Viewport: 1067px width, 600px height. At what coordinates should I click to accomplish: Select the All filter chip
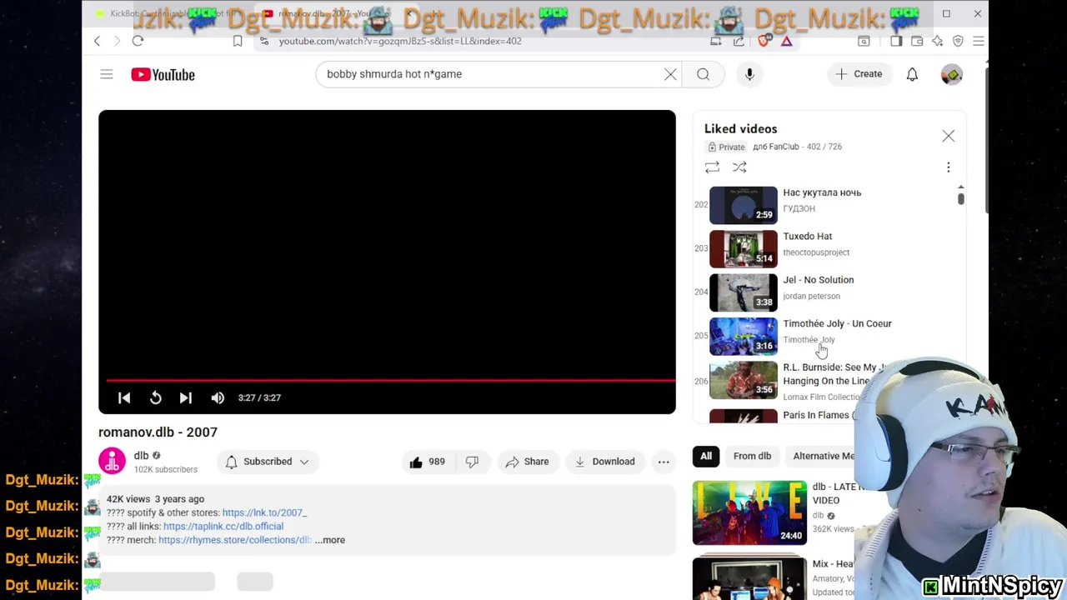coord(706,456)
